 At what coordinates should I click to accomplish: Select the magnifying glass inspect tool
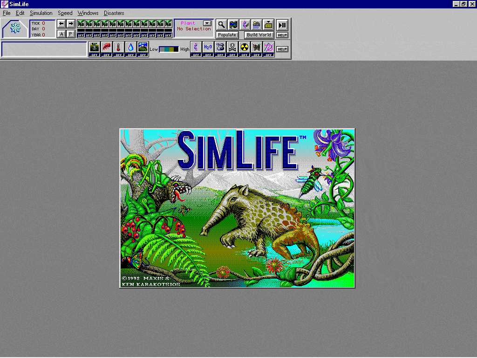coord(221,25)
